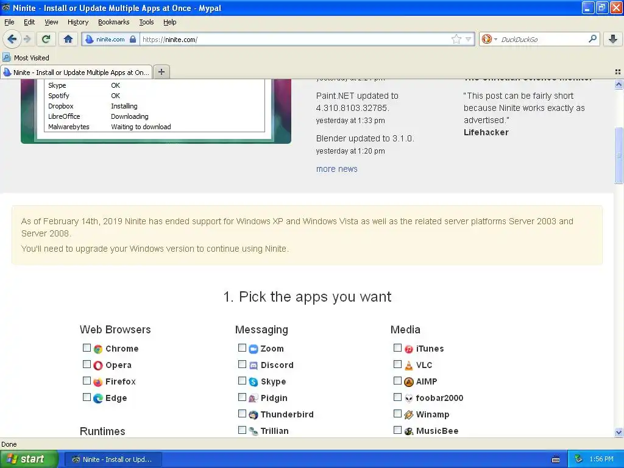
Task: Click the scrollbar down arrow
Action: (619, 432)
